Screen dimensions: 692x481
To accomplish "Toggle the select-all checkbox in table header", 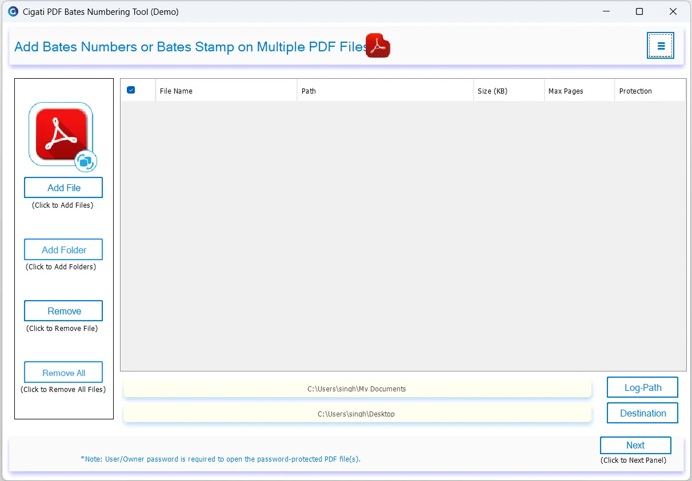I will 131,90.
